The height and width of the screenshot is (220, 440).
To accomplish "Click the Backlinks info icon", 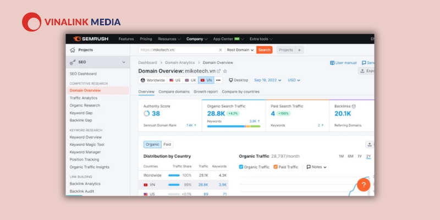I will click(354, 106).
